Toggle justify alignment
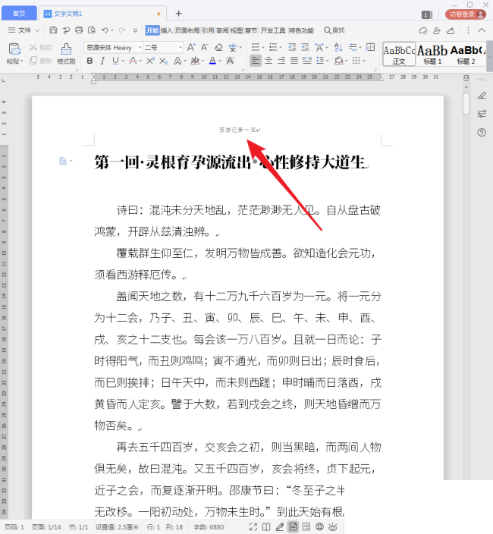 (294, 61)
